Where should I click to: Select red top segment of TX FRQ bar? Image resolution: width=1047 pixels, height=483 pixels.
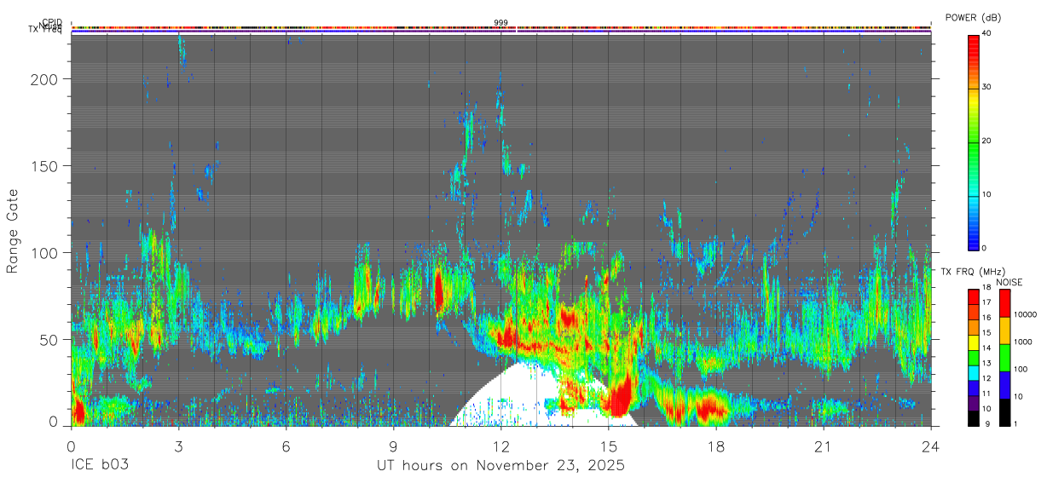[974, 296]
